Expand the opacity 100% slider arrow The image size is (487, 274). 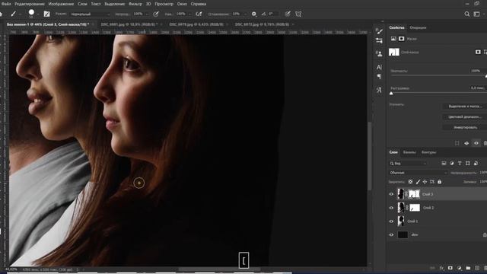tap(147, 14)
